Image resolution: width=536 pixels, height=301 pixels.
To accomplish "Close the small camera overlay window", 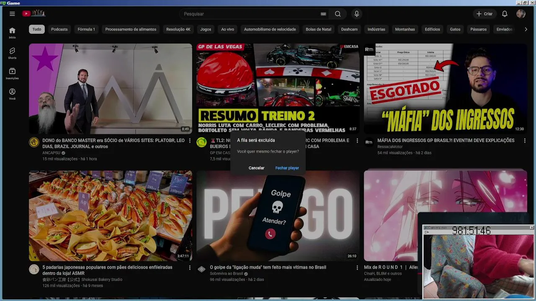I will coord(532,227).
